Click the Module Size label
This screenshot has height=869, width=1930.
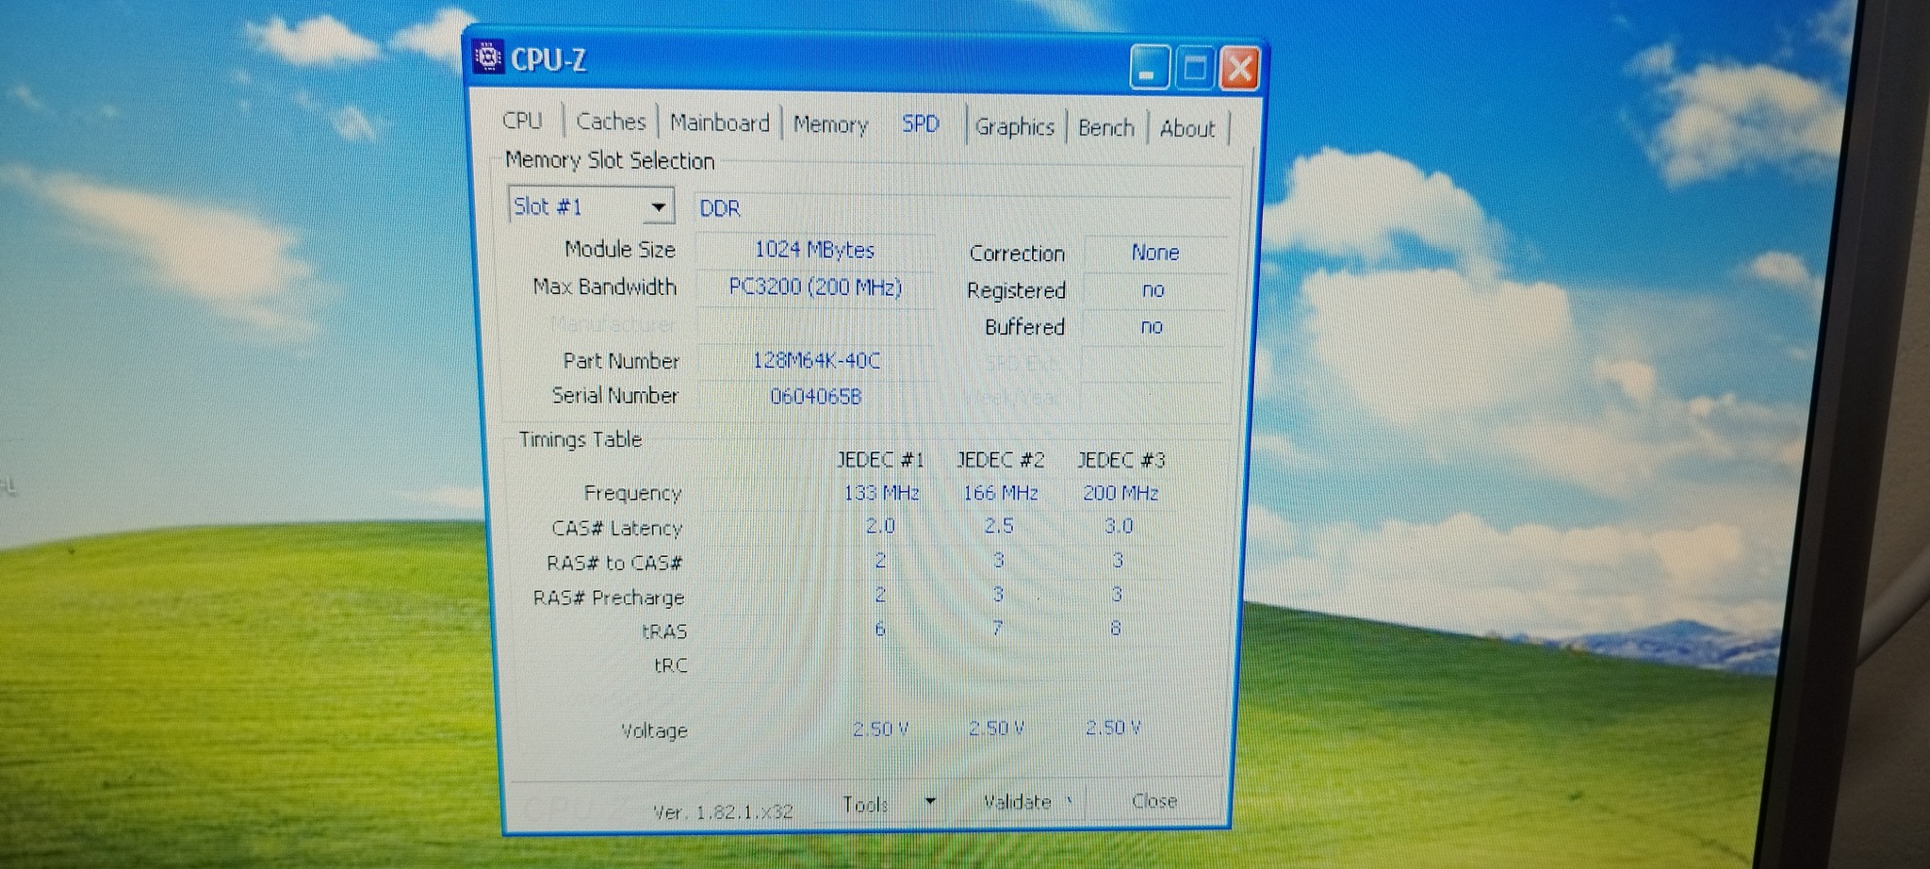tap(620, 250)
